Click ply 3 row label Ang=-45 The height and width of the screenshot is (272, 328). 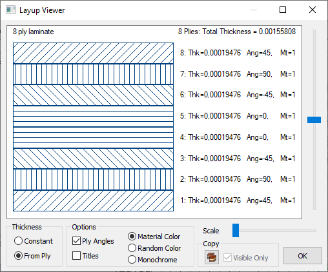pyautogui.click(x=260, y=159)
